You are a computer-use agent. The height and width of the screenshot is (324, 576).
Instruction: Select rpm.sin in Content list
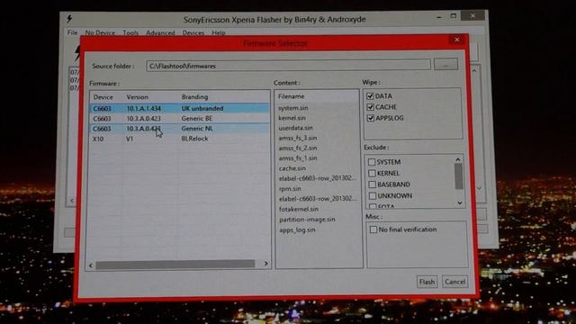[290, 189]
